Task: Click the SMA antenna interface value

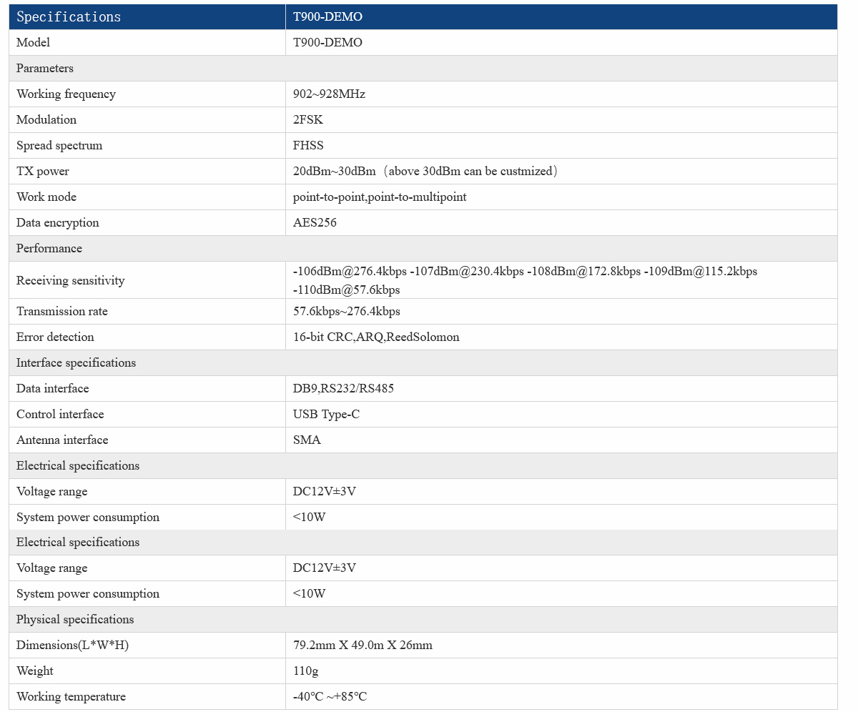Action: click(307, 440)
